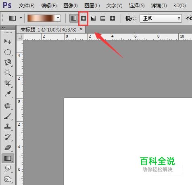
Task: Expand the toolbox with double-arrow
Action: [3, 27]
